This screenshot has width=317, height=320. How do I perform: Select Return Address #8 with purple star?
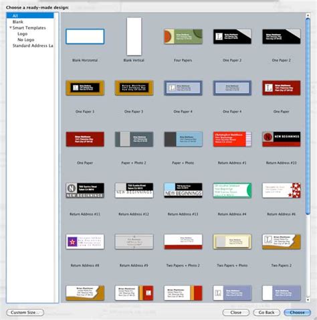(x=85, y=242)
